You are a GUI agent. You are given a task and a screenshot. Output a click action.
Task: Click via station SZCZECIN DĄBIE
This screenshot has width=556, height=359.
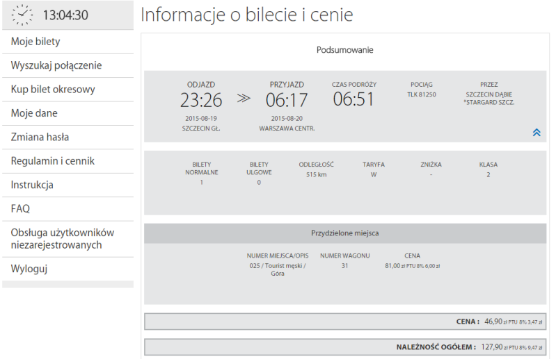click(x=489, y=94)
